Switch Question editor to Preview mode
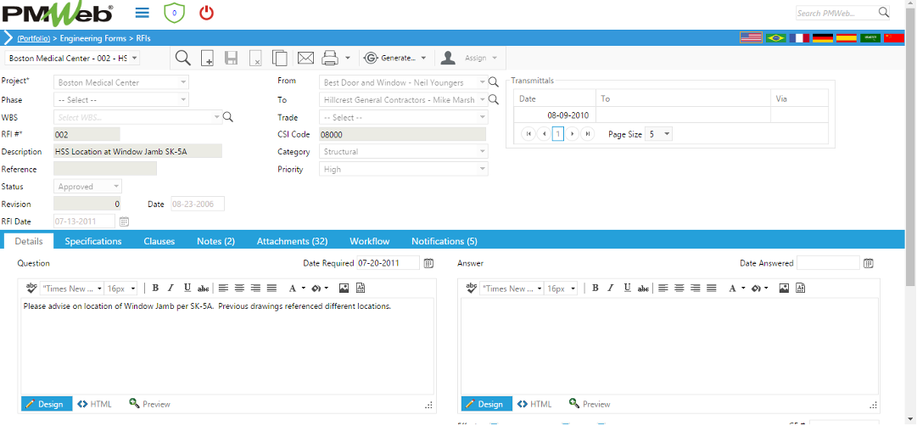This screenshot has height=426, width=917. (x=149, y=404)
